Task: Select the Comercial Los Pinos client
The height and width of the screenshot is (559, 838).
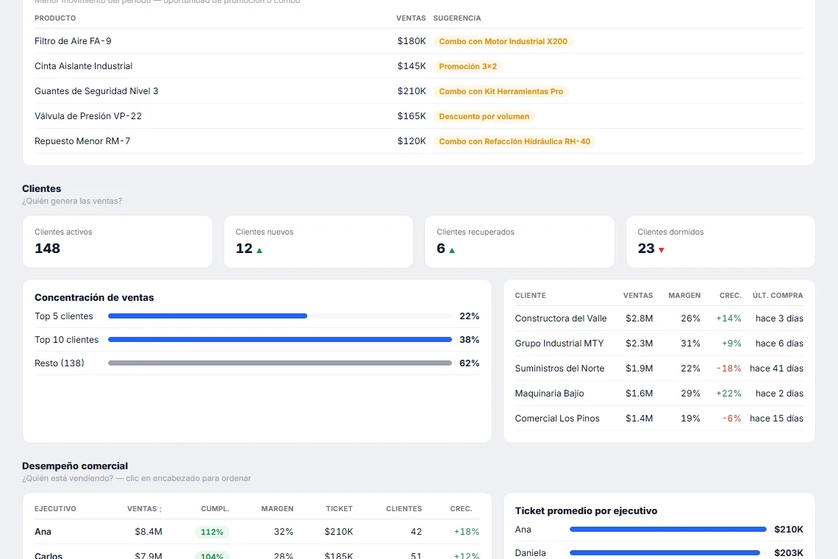Action: tap(557, 419)
